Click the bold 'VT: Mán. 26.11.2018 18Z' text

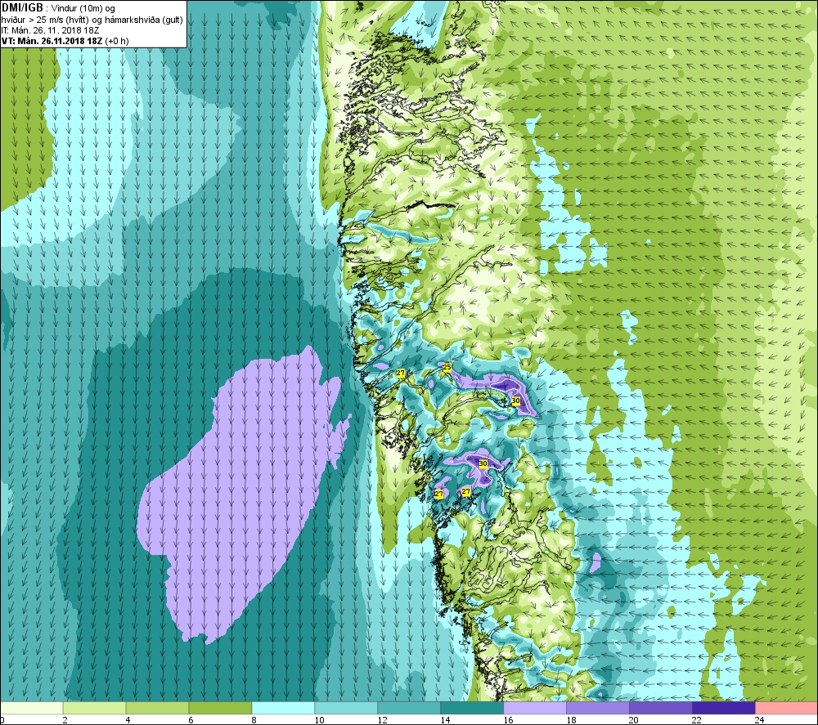[52, 41]
